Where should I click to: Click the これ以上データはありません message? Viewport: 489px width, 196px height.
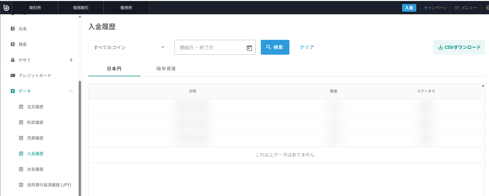285,155
